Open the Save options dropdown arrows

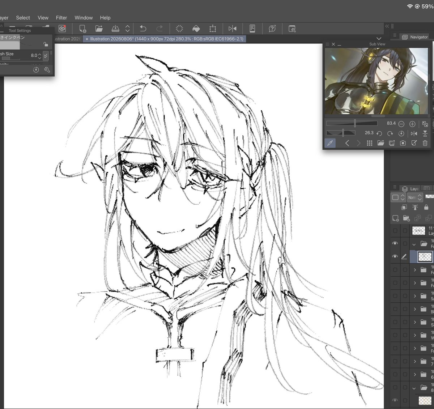[x=127, y=29]
